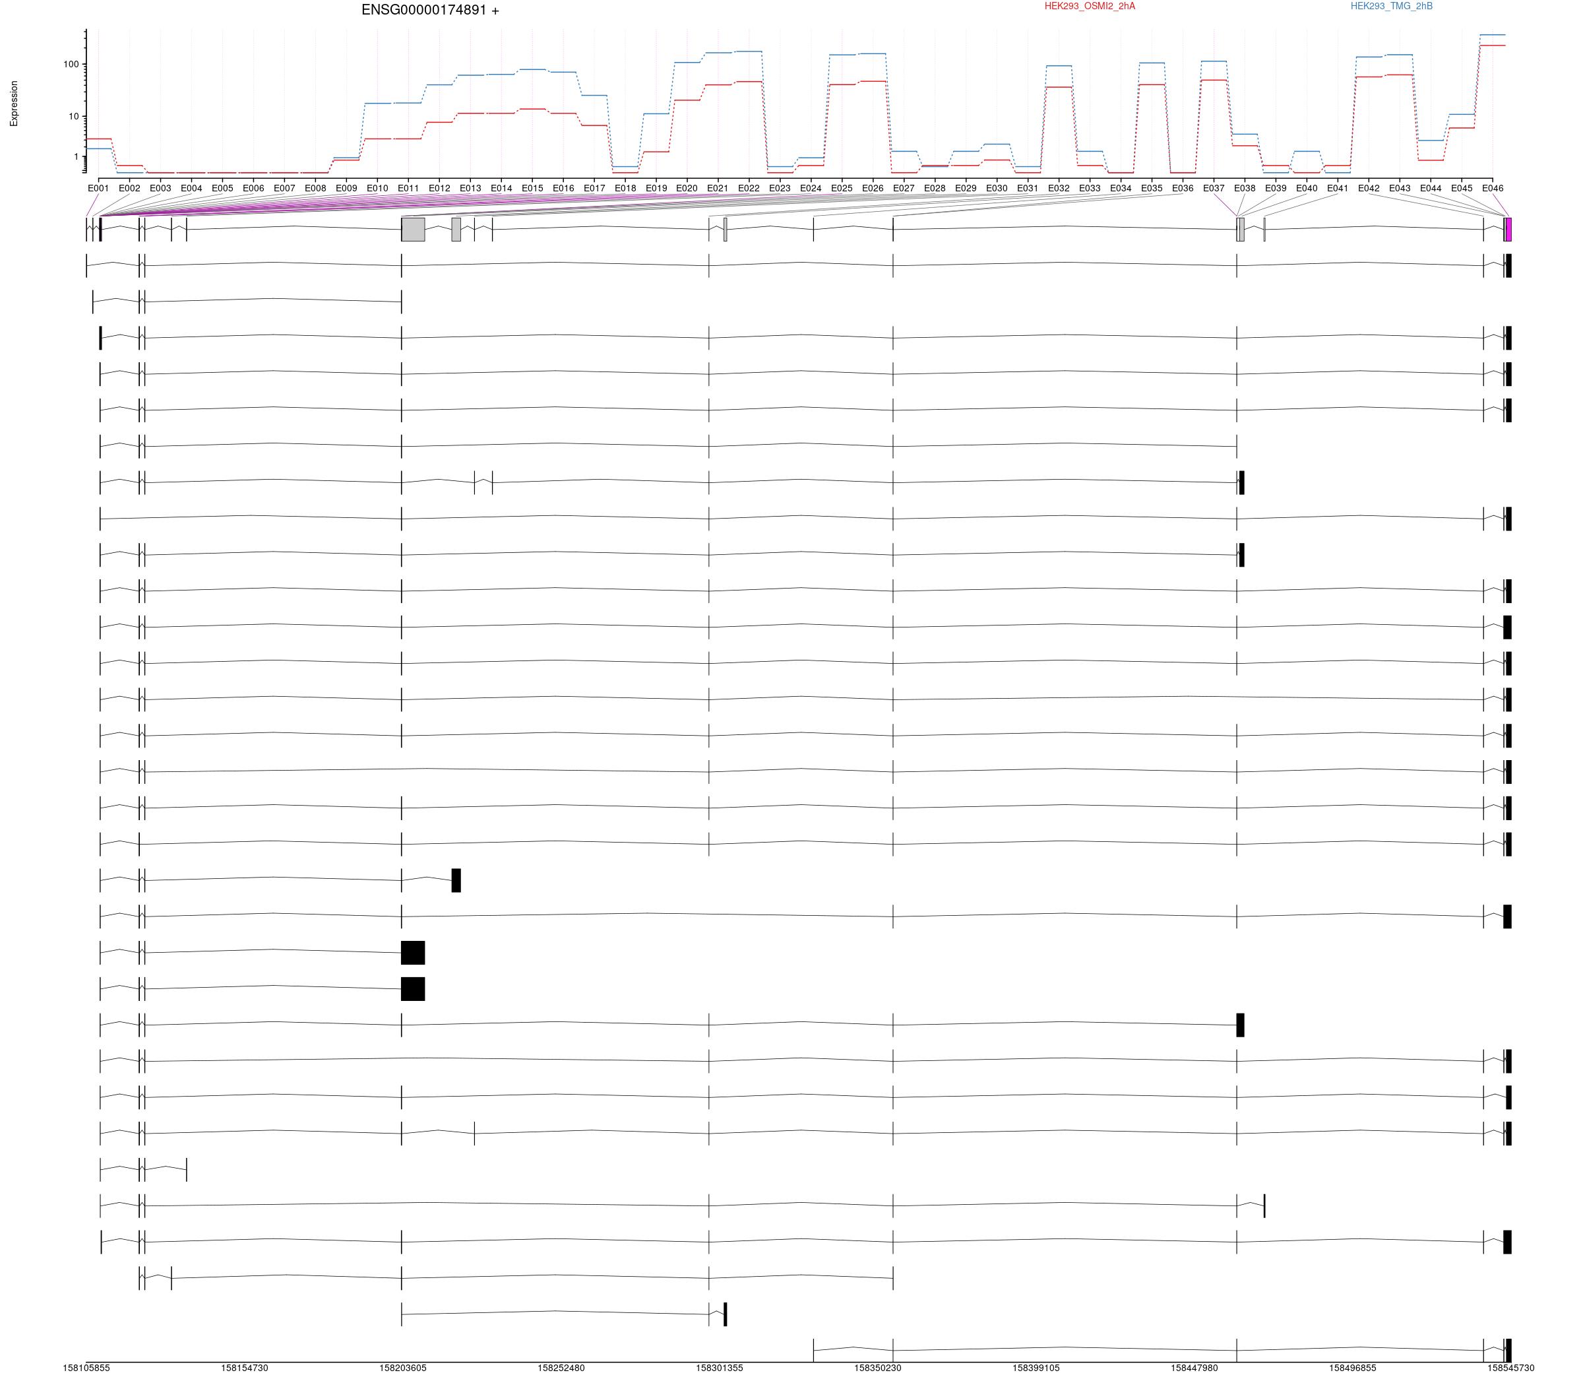Click the exon label E037
1583x1379 pixels.
(1214, 188)
